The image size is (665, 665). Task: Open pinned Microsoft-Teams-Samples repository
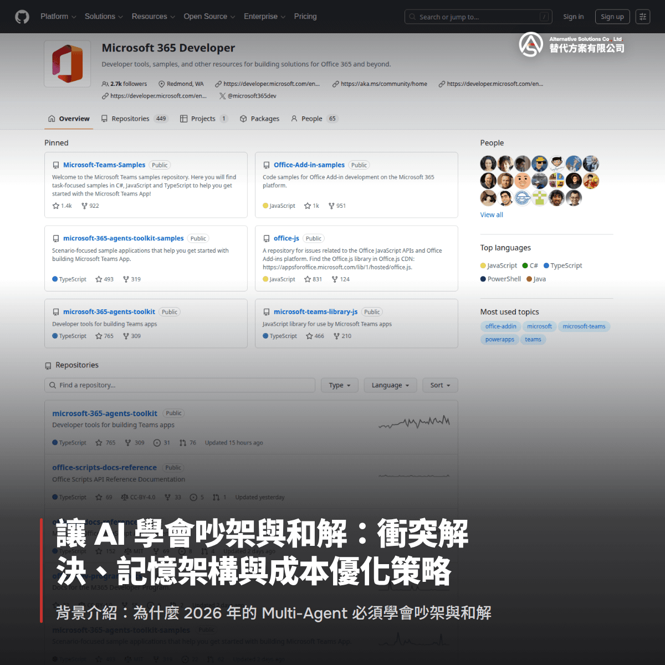104,165
